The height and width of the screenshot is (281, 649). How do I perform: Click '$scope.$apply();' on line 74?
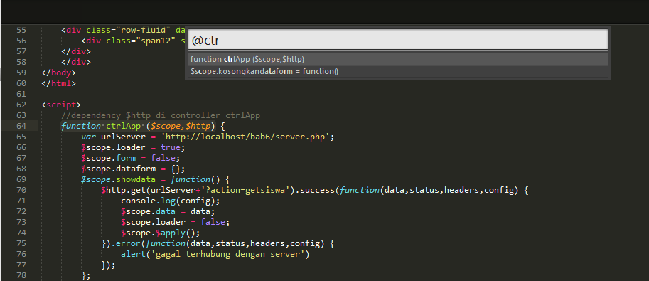(161, 233)
